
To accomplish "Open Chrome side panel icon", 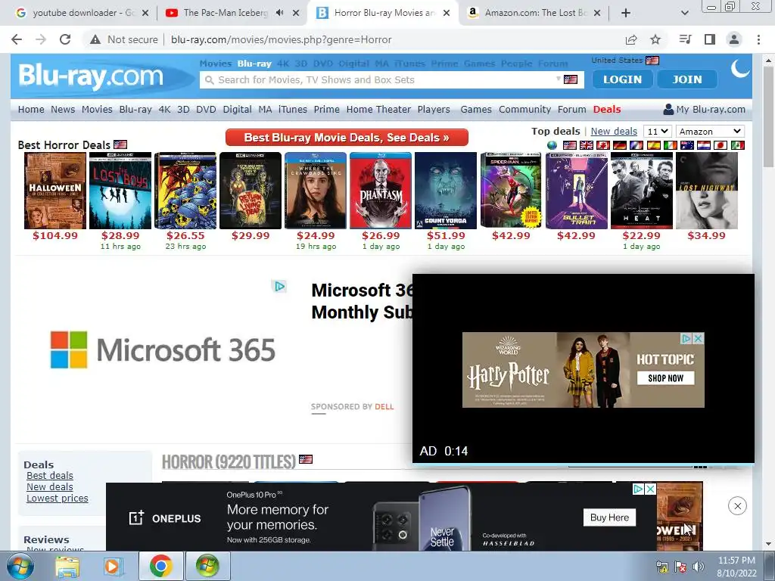I will 710,39.
